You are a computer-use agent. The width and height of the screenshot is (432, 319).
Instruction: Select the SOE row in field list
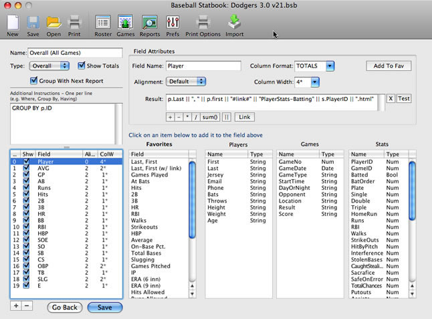tap(66, 239)
